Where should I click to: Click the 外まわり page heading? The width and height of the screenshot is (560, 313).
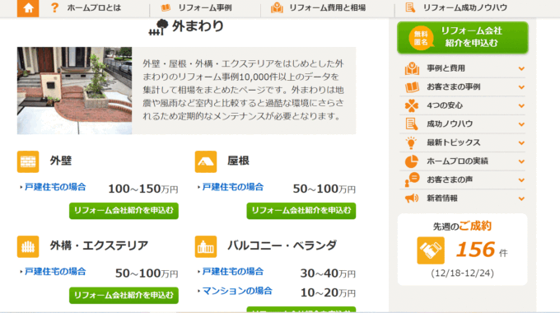[198, 26]
